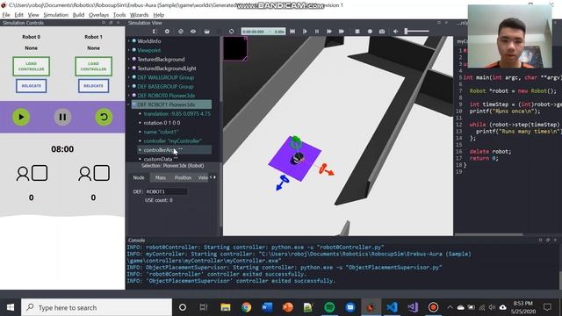562x316 pixels.
Task: Relocate Robot 1
Action: (94, 86)
